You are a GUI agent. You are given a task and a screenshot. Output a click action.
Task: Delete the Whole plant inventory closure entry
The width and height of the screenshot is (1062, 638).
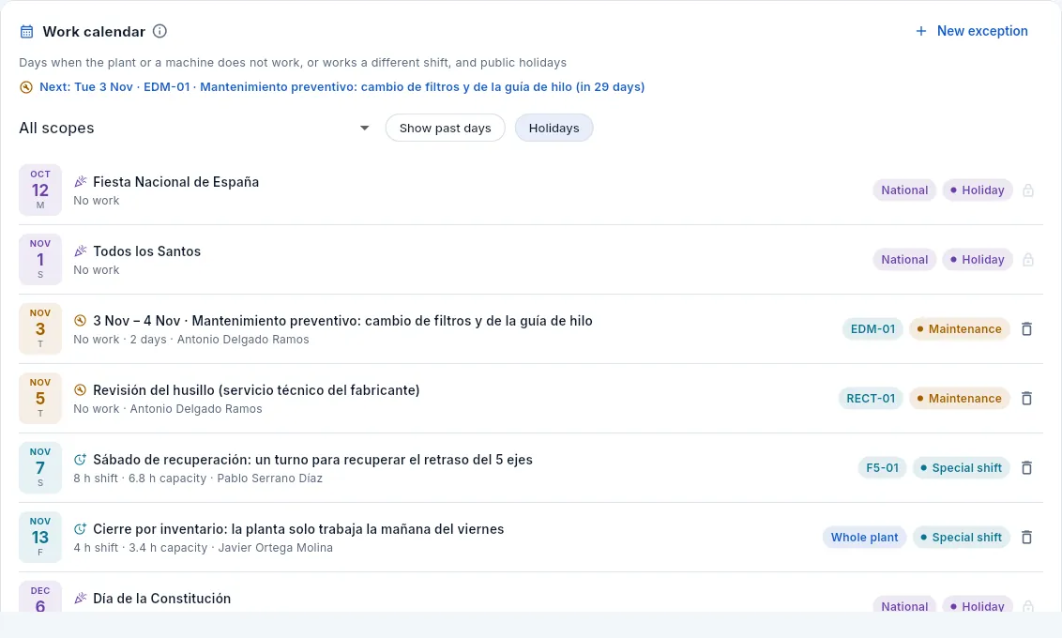(x=1026, y=537)
